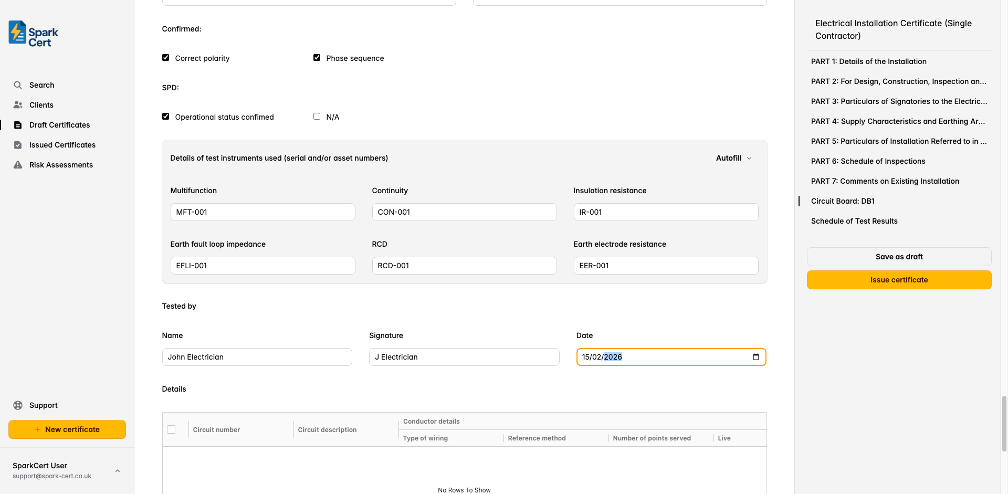This screenshot has height=494, width=1008.
Task: Click the Risk Assessments warning icon
Action: pos(18,165)
